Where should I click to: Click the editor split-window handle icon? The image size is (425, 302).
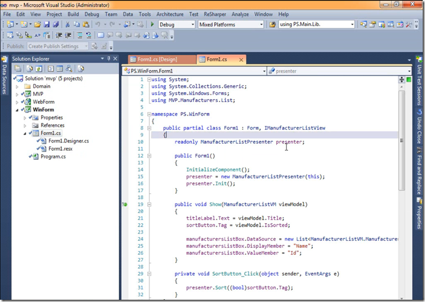402,79
